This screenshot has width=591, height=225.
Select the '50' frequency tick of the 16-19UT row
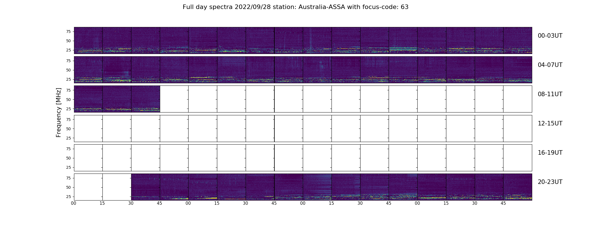(68, 158)
